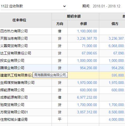Click 借 direction cell for 四方热力有限公司
This screenshot has width=125, height=126.
coord(59,31)
